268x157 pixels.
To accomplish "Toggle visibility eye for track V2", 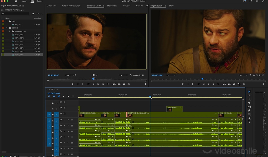I will click(64, 108).
